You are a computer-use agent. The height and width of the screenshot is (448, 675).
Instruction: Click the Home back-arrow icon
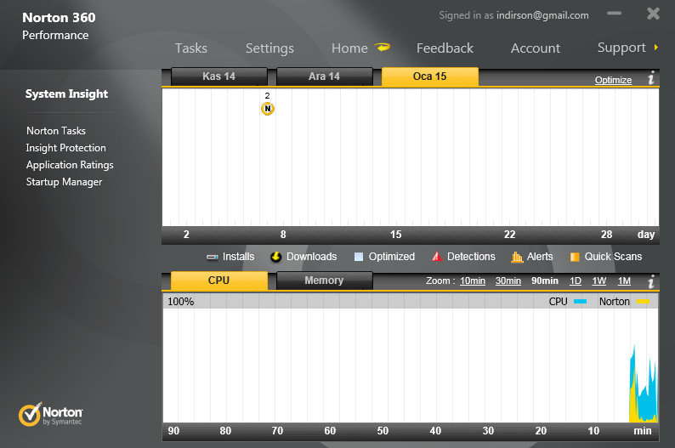coord(382,48)
